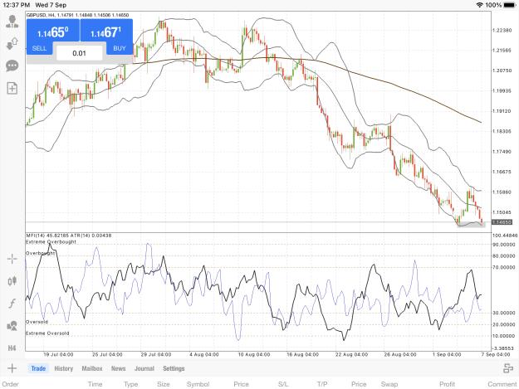This screenshot has height=389, width=519.
Task: Open the objects shapes icon
Action: (x=12, y=326)
